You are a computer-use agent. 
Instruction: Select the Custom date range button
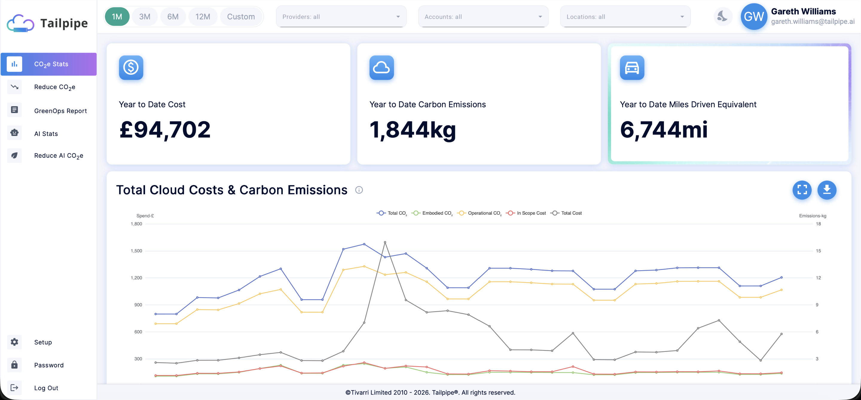tap(241, 16)
